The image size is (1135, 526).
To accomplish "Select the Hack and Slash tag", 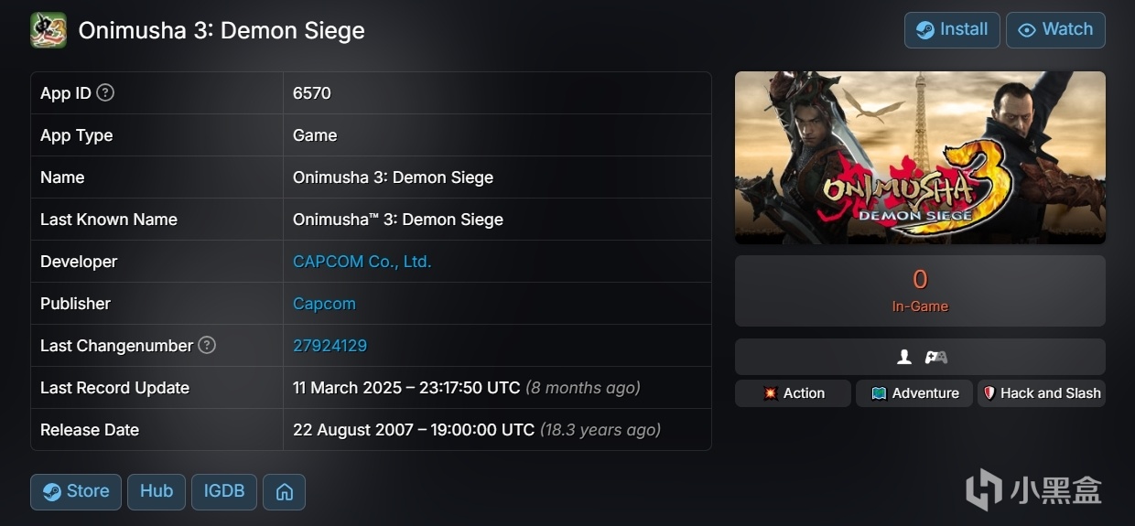I will pyautogui.click(x=1041, y=393).
